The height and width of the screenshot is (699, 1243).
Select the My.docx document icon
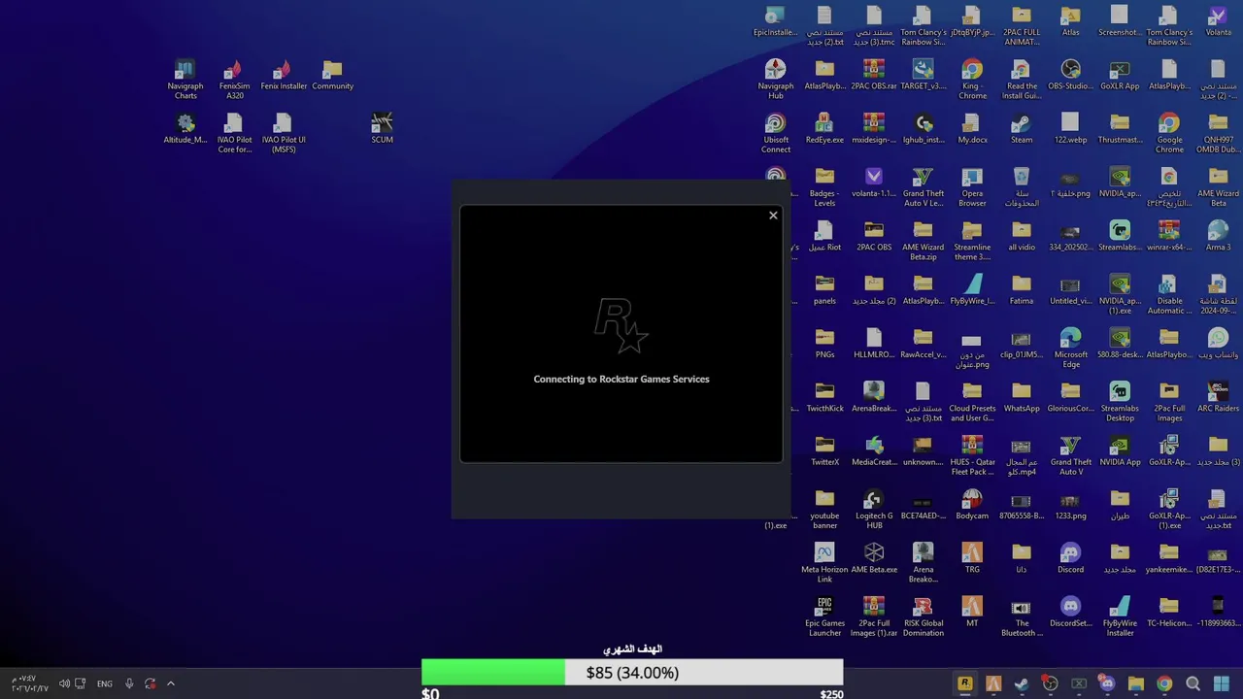972,129
